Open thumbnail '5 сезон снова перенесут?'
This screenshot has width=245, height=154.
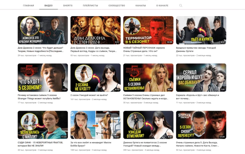(201, 125)
